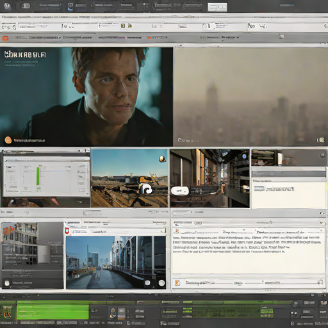Click the orange circle badge on portrait video
The image size is (328, 328).
click(8, 140)
